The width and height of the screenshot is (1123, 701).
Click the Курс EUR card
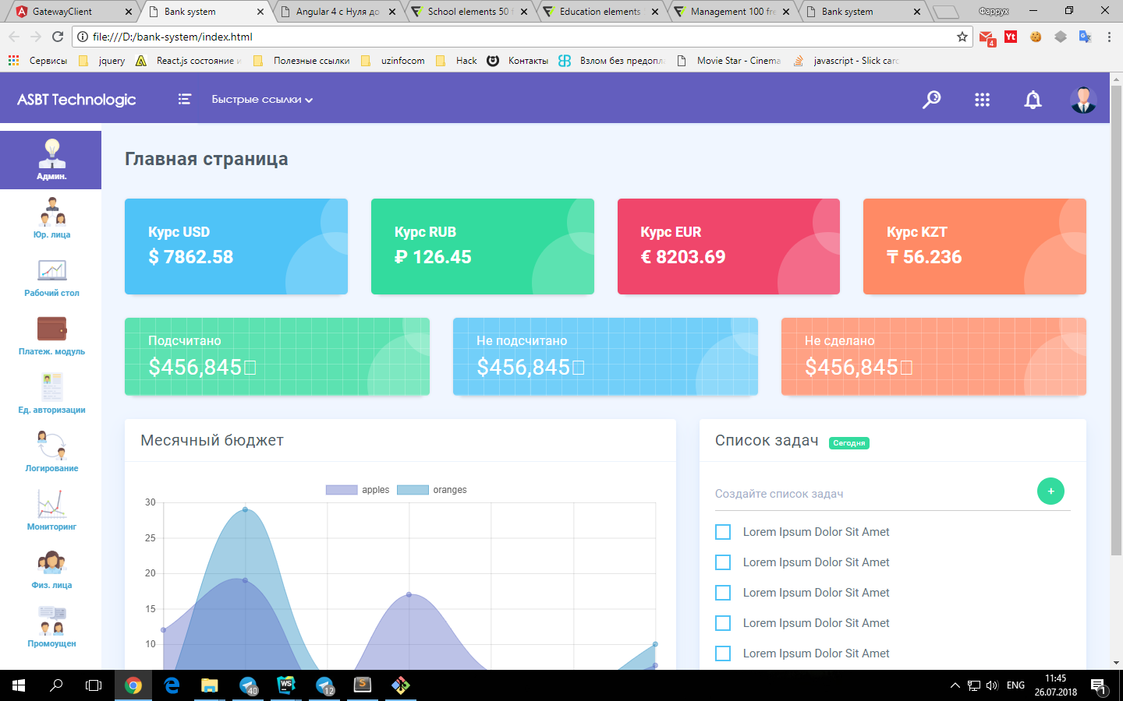(728, 246)
